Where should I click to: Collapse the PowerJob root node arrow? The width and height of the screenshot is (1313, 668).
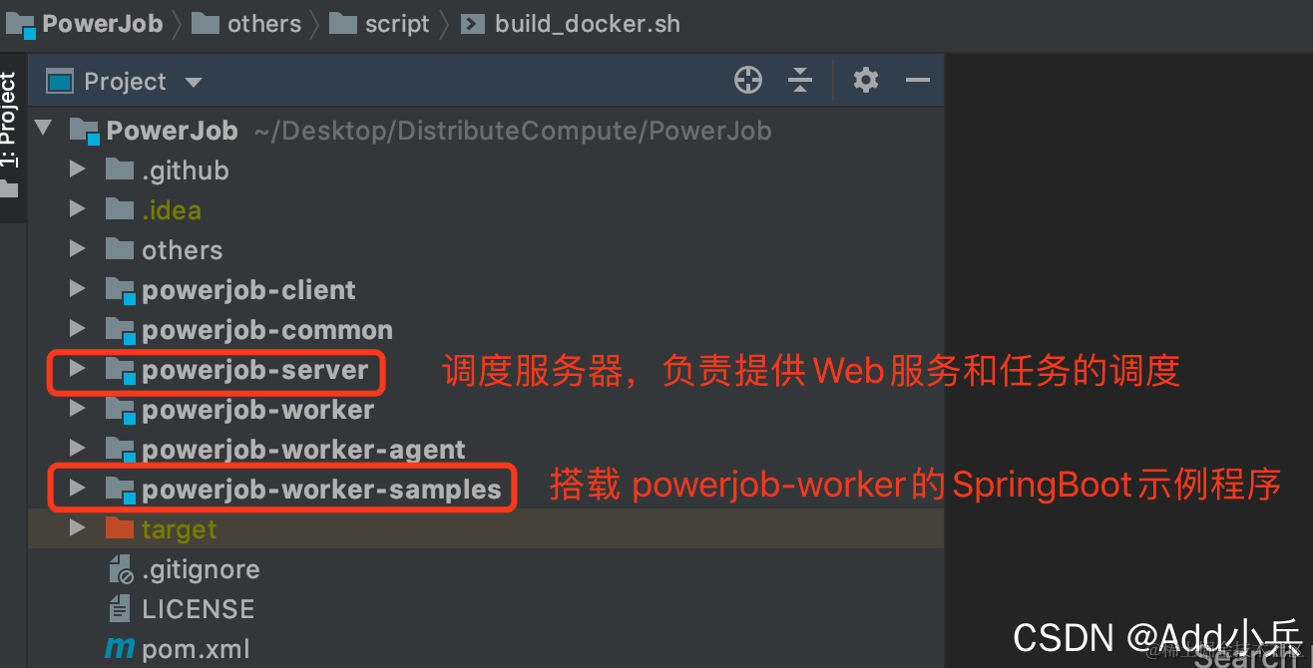click(42, 130)
